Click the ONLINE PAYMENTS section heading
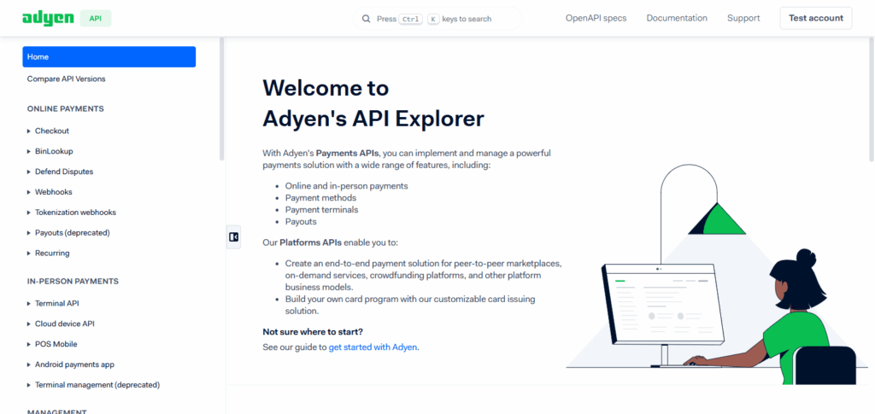This screenshot has width=875, height=414. pos(66,108)
